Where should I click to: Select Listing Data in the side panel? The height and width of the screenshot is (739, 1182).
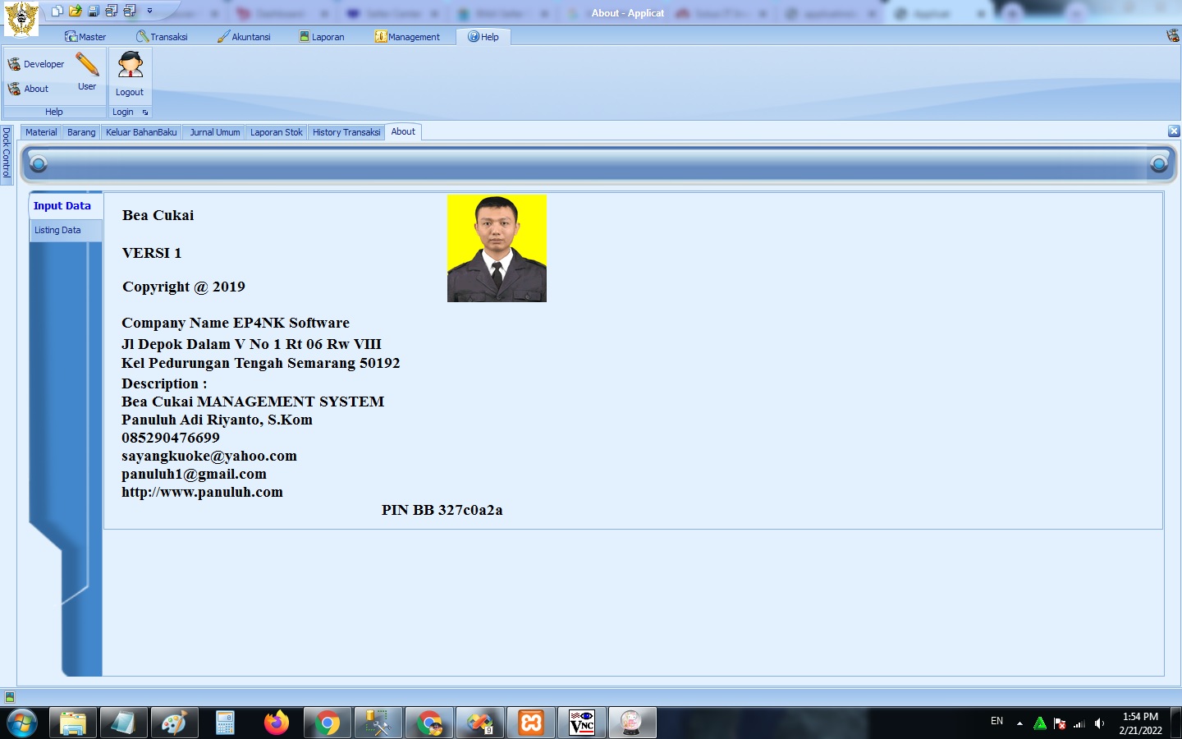click(57, 231)
